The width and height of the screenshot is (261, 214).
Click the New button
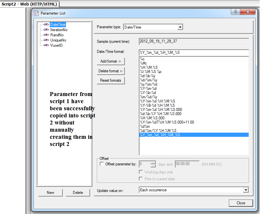click(x=50, y=193)
